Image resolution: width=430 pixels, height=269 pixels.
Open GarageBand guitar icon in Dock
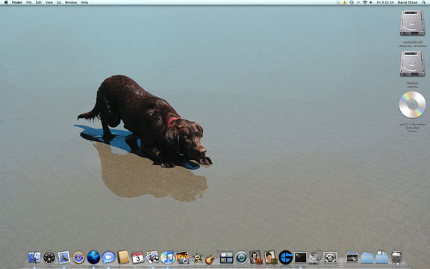coord(212,258)
